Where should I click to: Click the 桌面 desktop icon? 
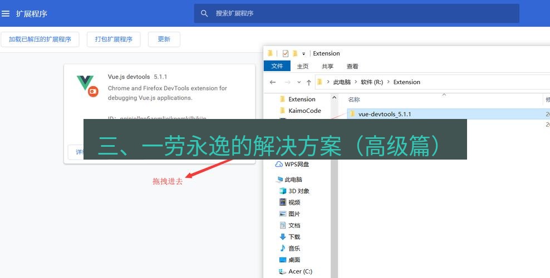283,260
